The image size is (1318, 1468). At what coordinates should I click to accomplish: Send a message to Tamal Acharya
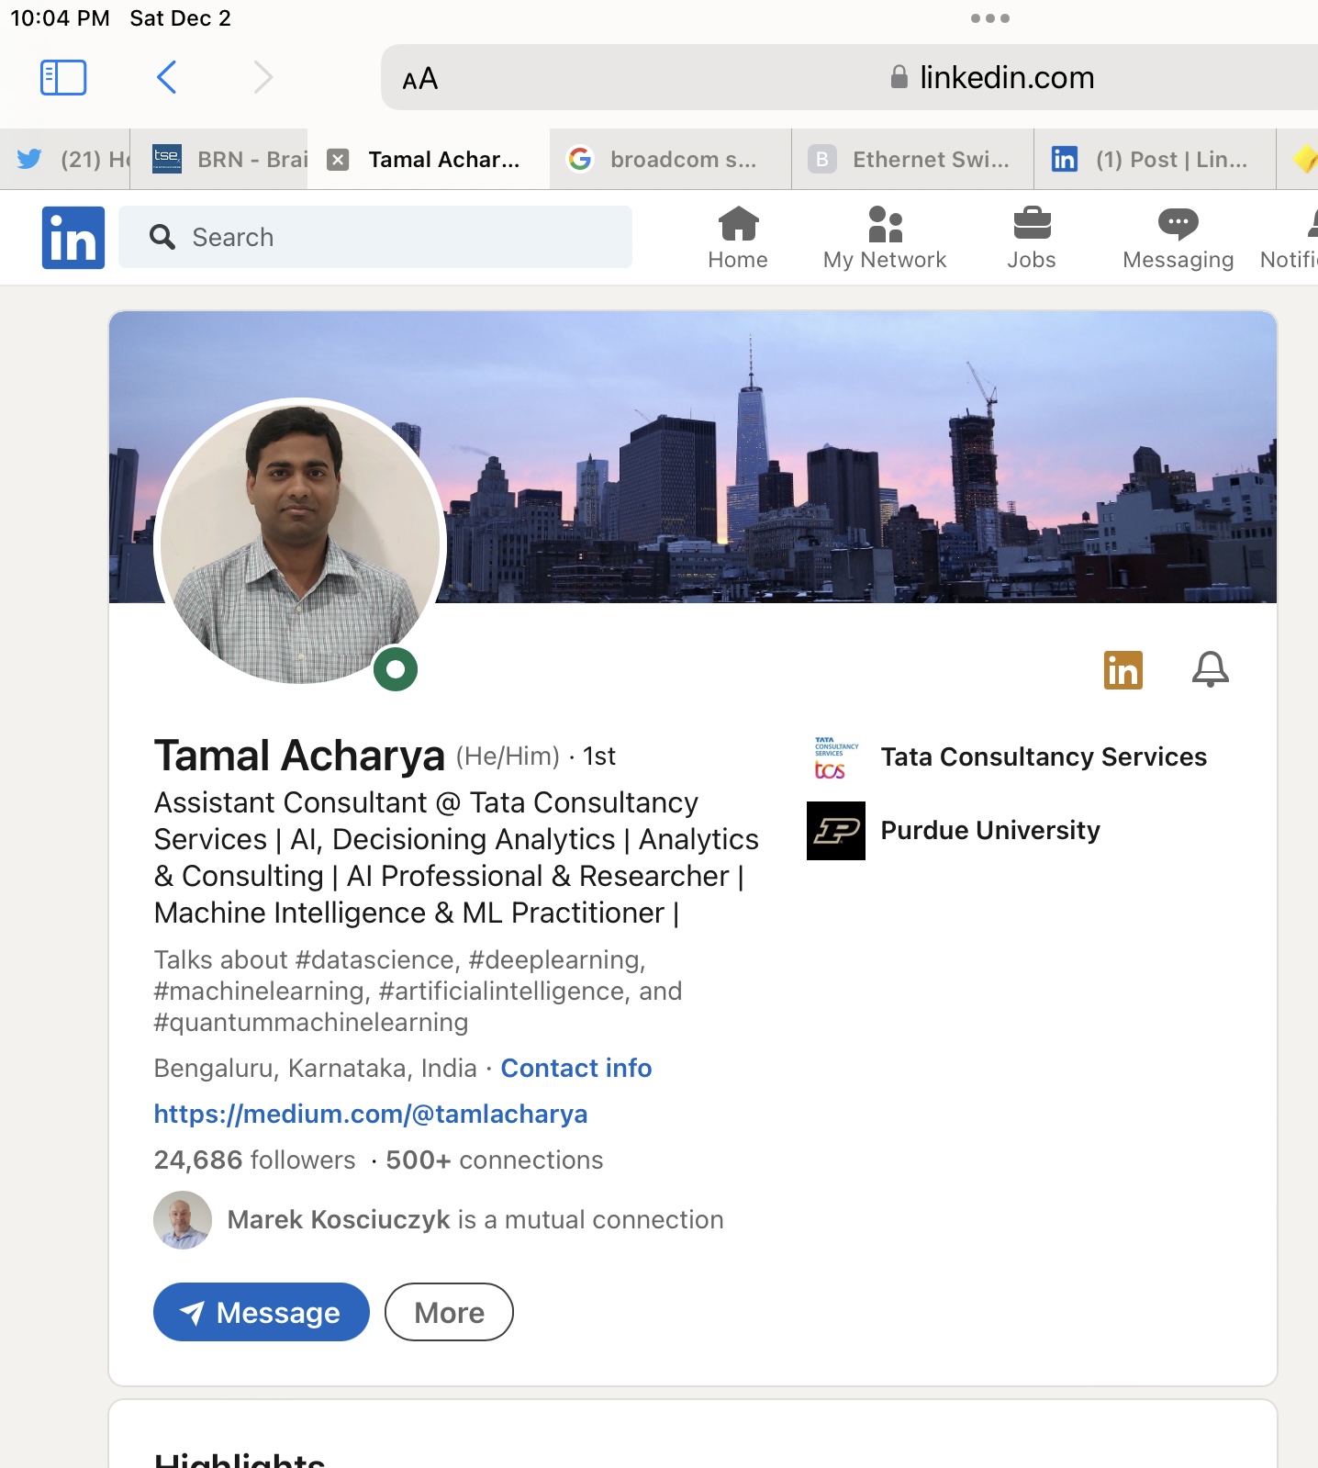pos(262,1312)
